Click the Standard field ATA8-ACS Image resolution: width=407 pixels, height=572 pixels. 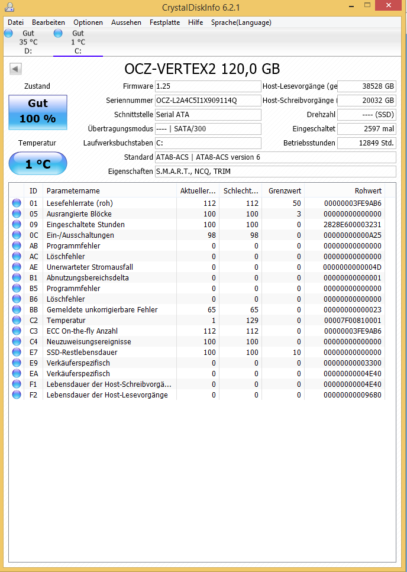click(275, 157)
